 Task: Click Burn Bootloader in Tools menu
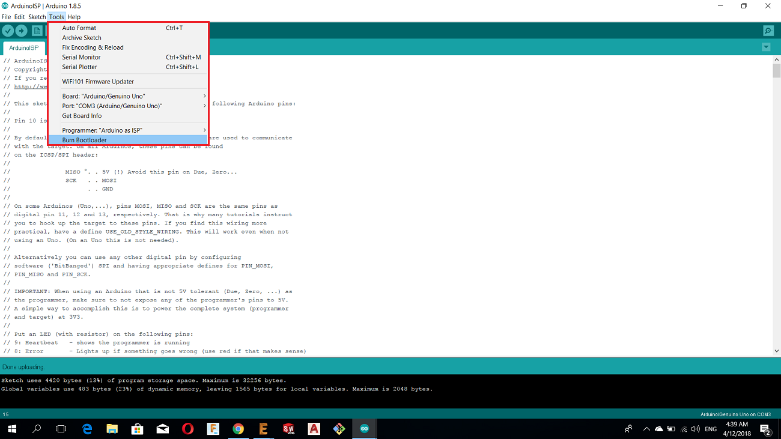click(127, 140)
